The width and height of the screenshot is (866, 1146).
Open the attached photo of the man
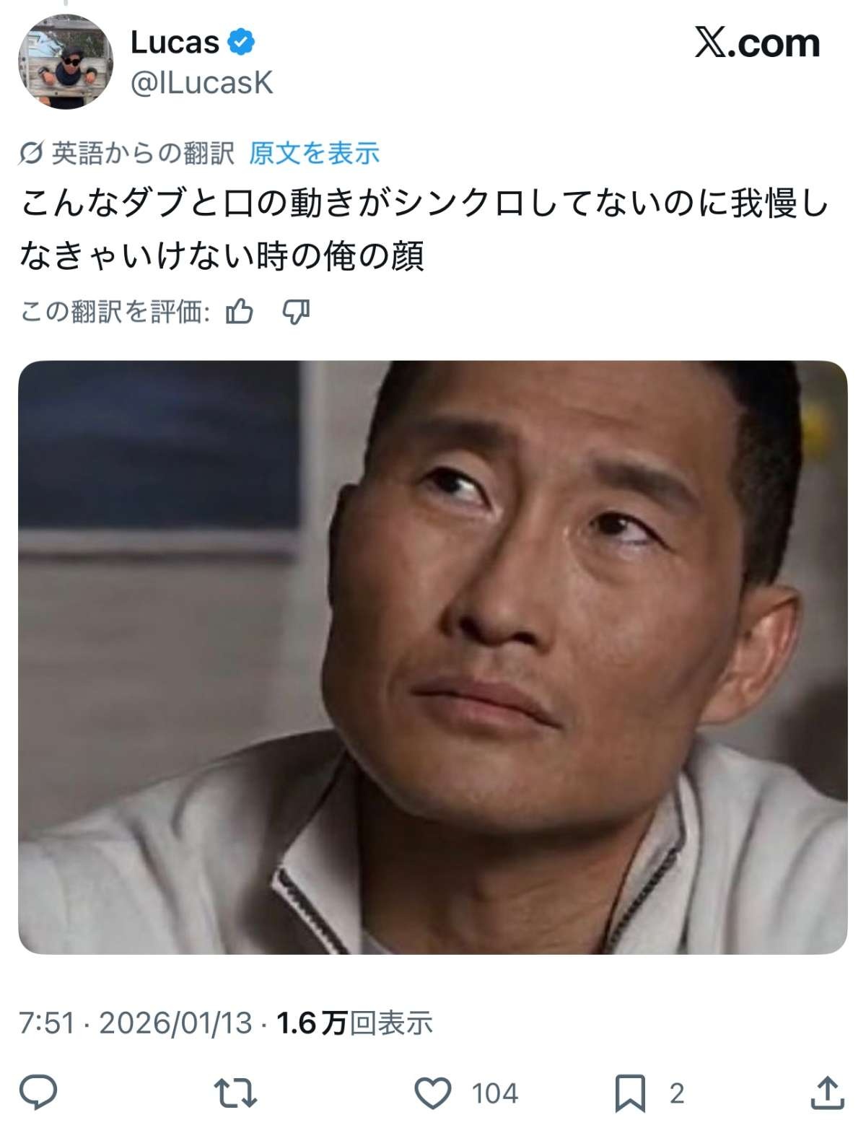(x=433, y=657)
